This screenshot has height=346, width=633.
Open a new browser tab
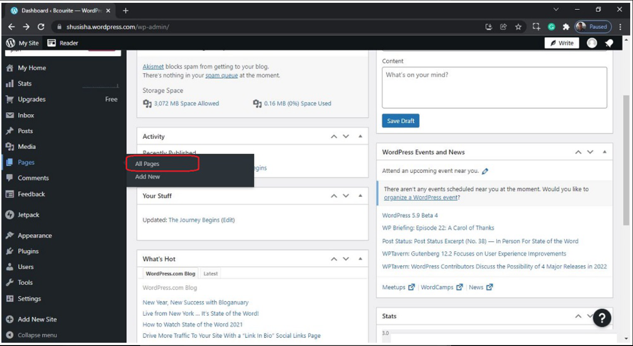click(126, 10)
